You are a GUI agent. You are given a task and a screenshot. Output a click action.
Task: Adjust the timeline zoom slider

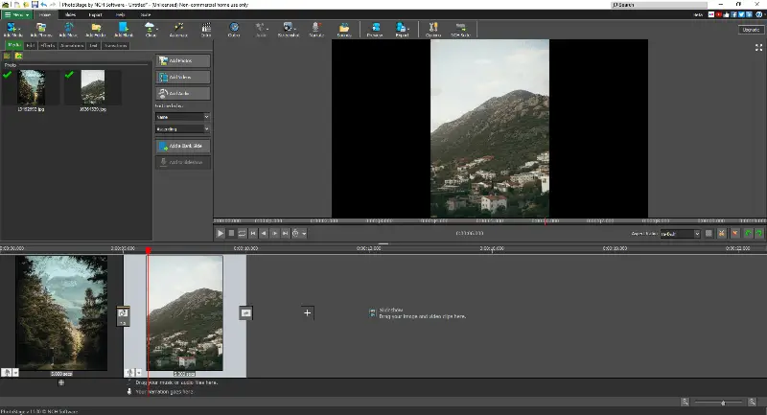click(723, 403)
